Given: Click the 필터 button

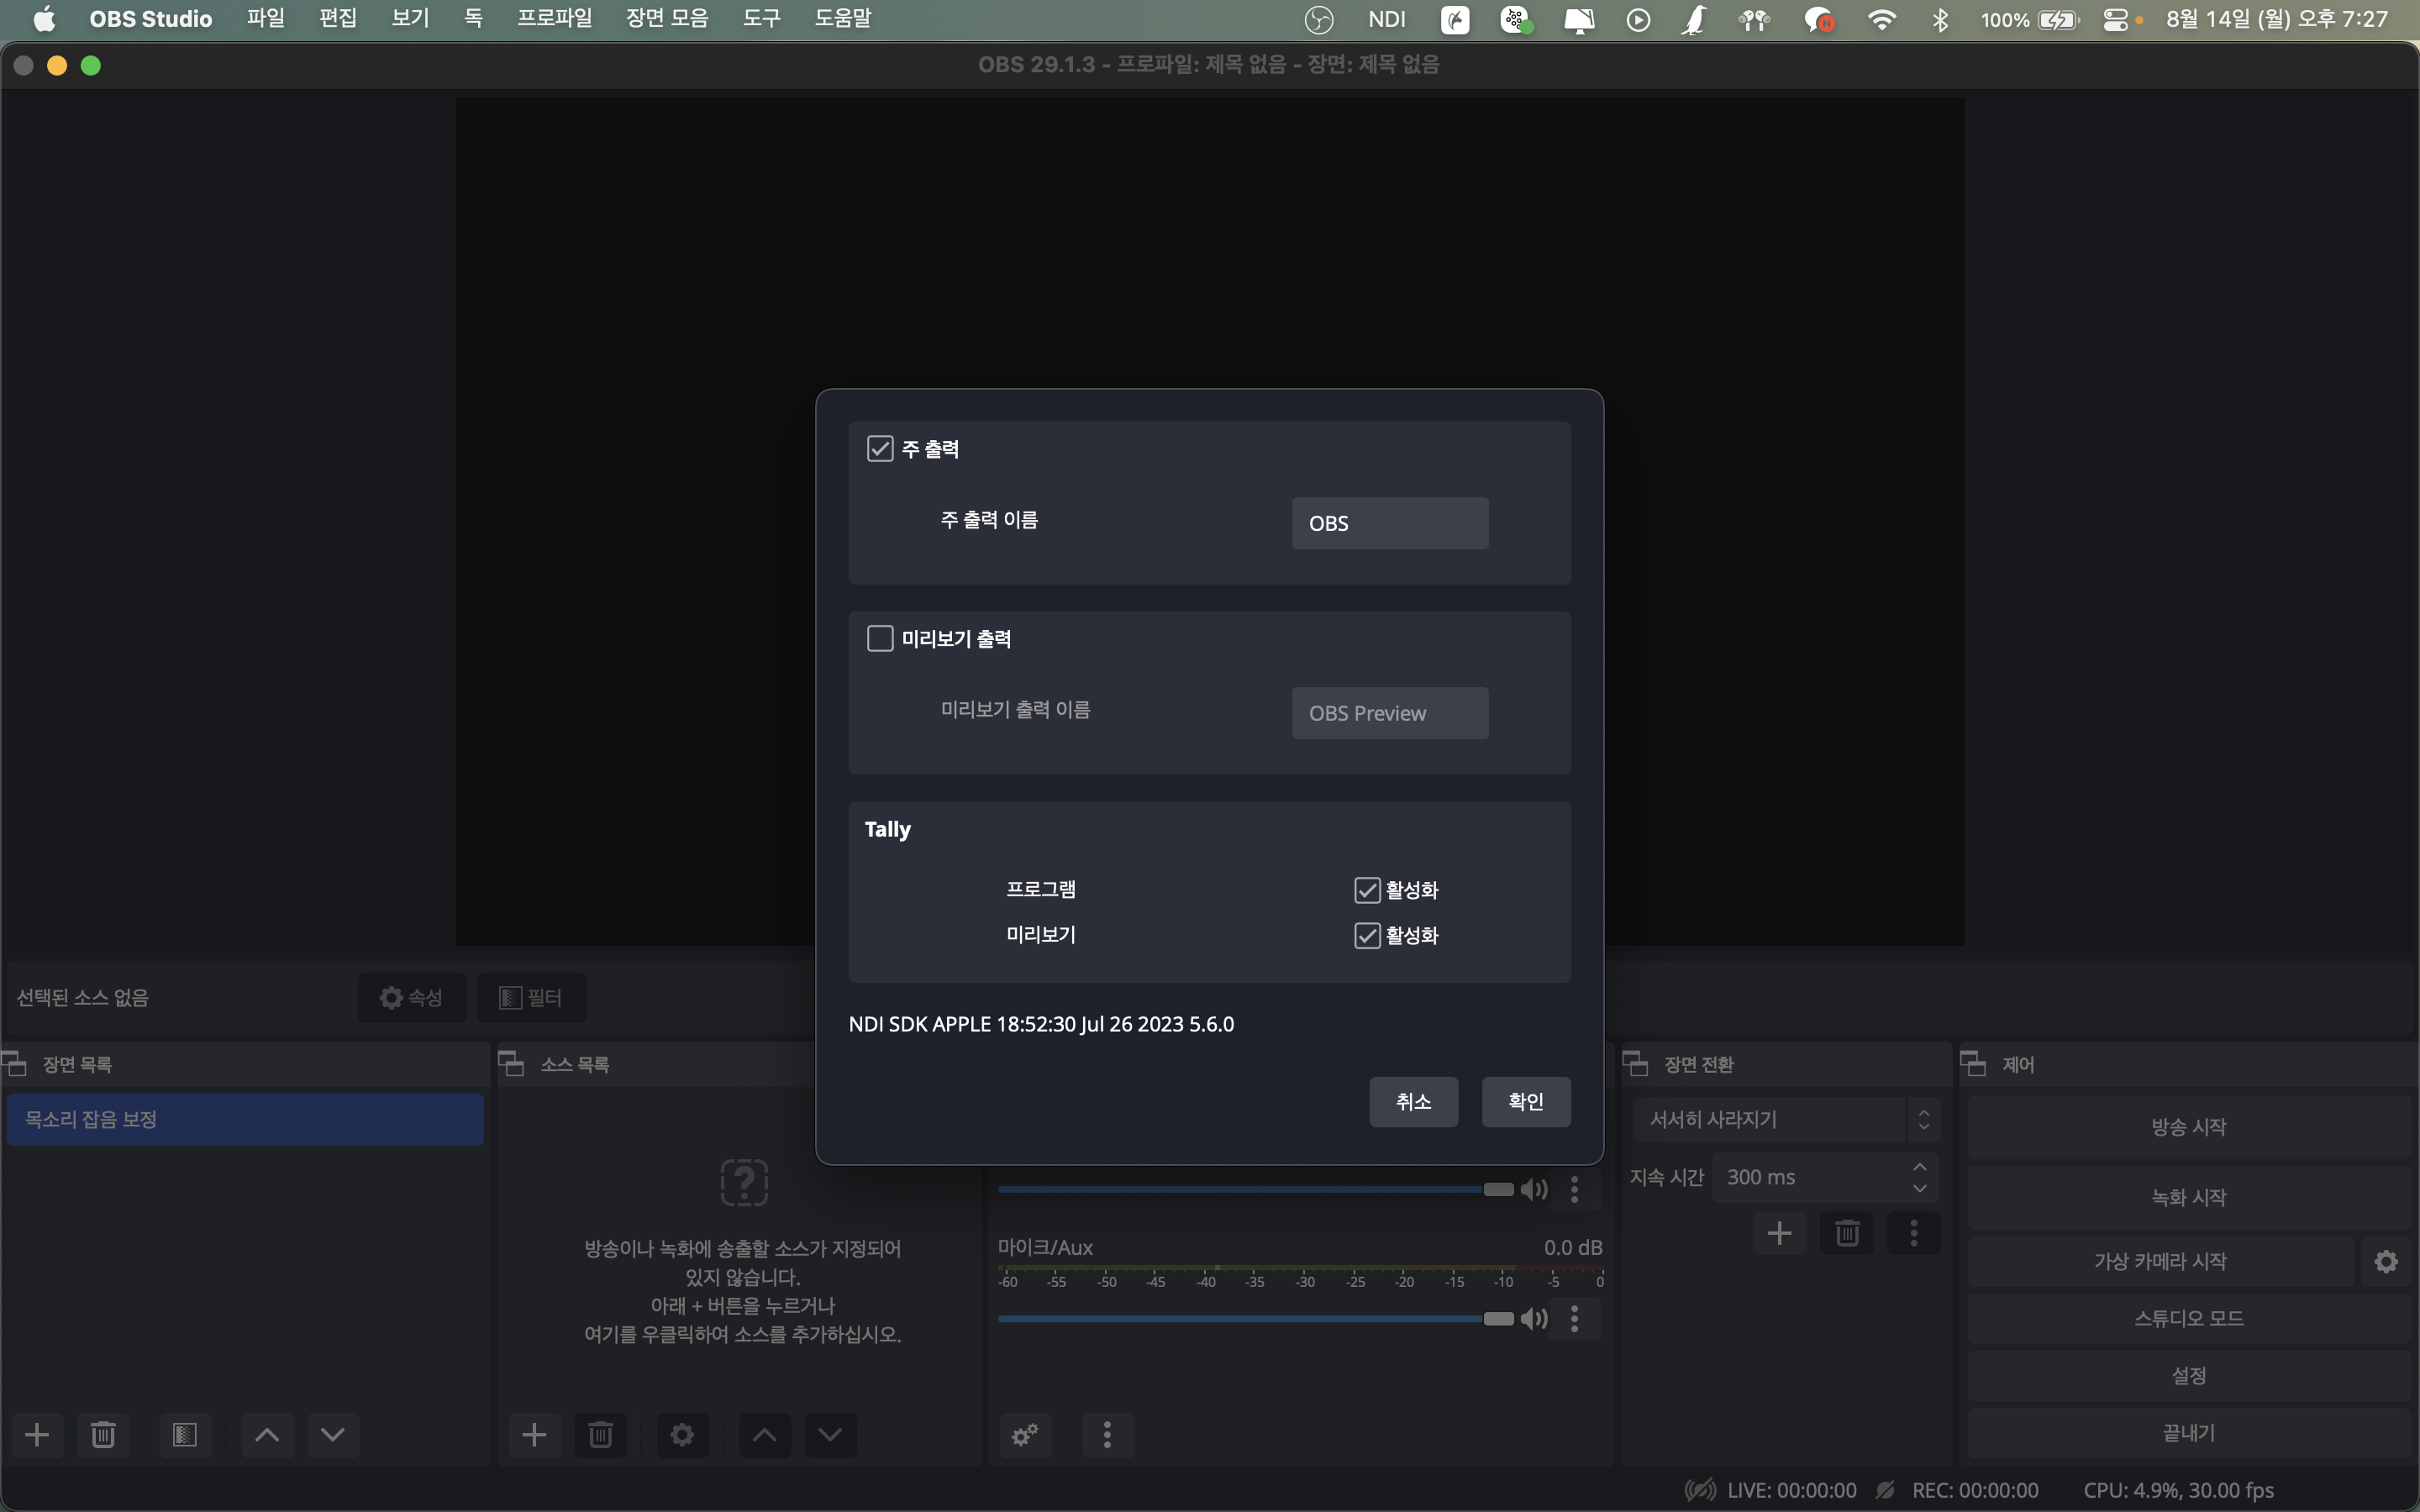Looking at the screenshot, I should pos(531,998).
